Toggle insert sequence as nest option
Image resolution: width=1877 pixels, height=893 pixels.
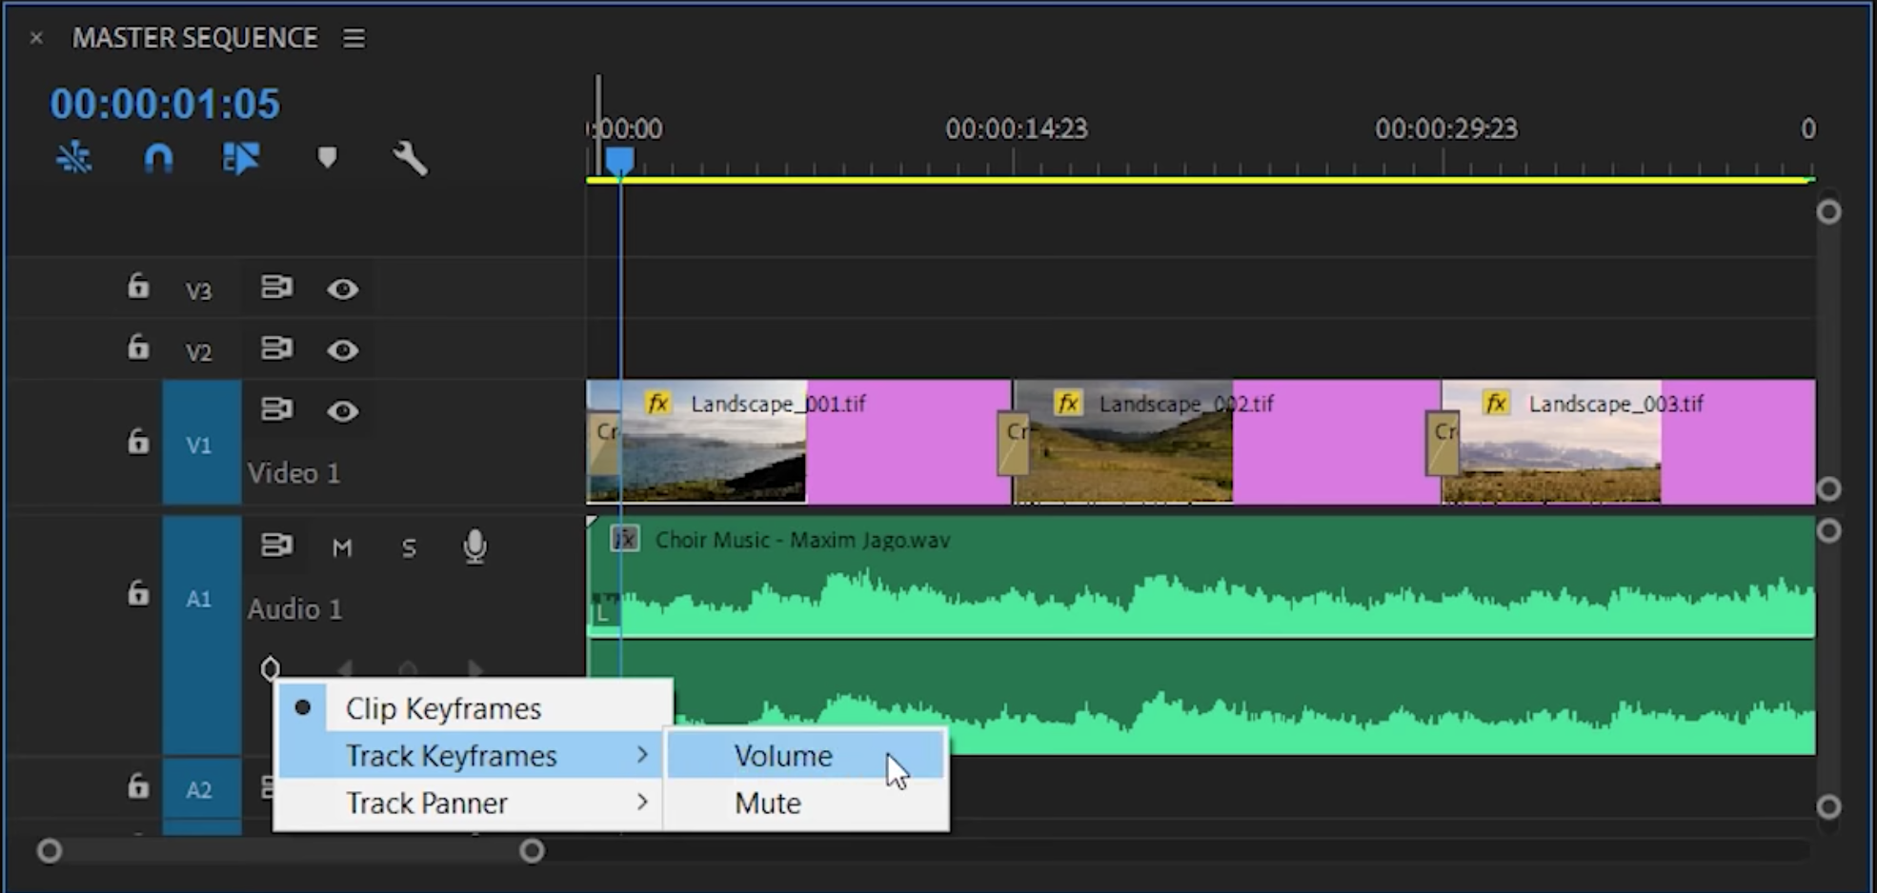click(x=74, y=158)
